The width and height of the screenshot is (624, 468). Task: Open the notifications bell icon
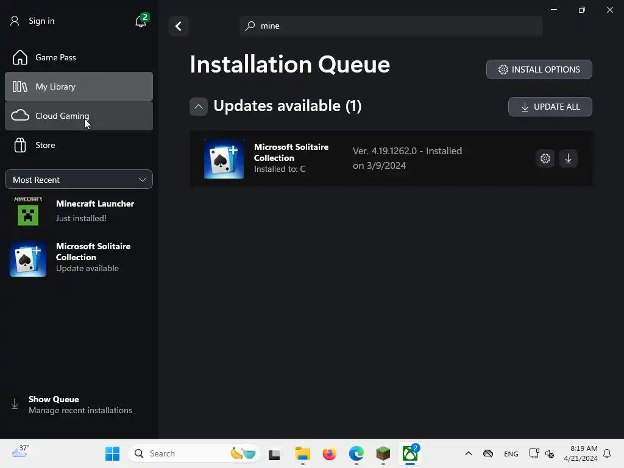(x=141, y=21)
